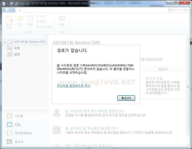The width and height of the screenshot is (192, 149).
Task: Click the WebMatrix app icon in title bar
Action: (x=4, y=4)
